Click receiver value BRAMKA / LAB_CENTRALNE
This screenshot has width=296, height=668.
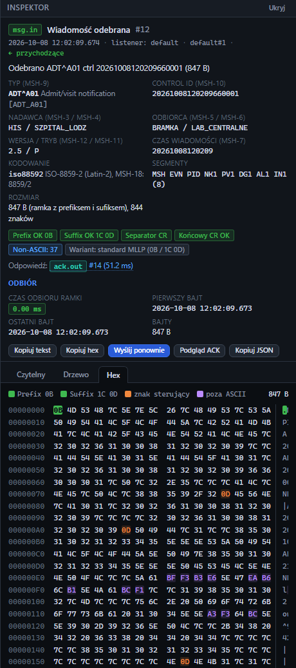200,128
